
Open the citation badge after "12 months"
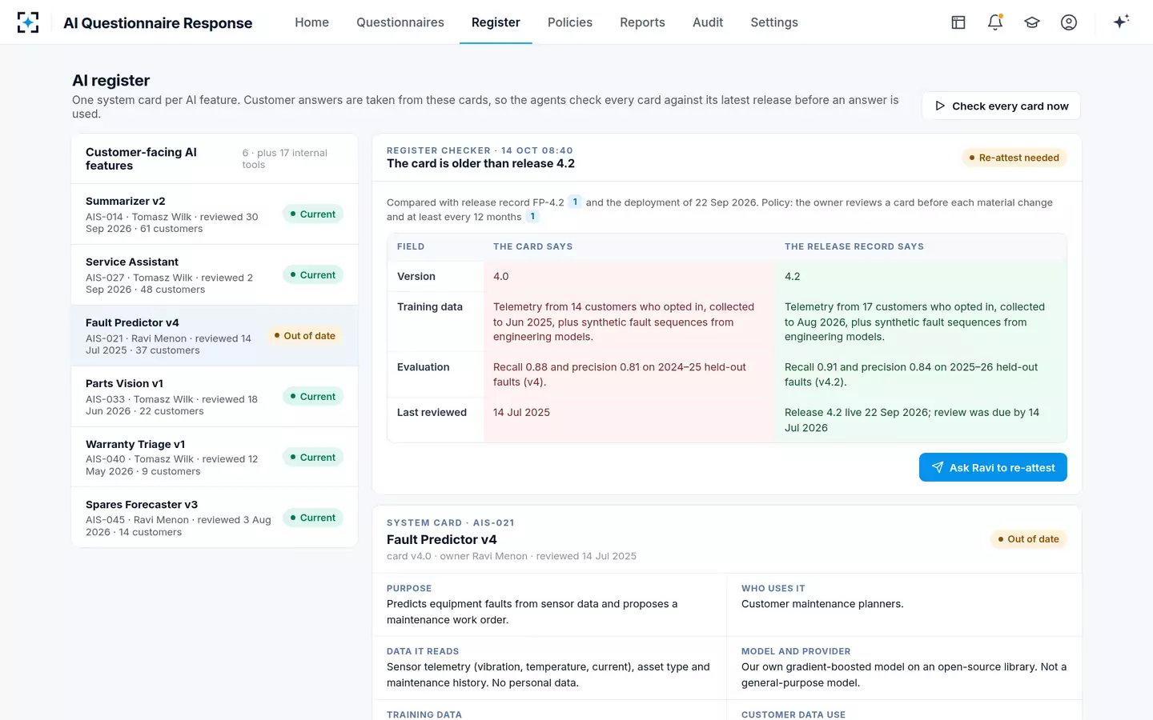click(x=532, y=216)
